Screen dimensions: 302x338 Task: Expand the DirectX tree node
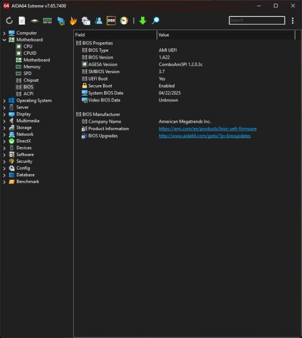tap(4, 141)
